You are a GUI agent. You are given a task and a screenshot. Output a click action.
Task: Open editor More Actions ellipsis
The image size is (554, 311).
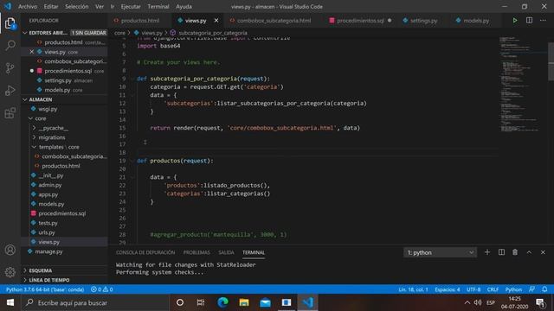[x=543, y=21]
